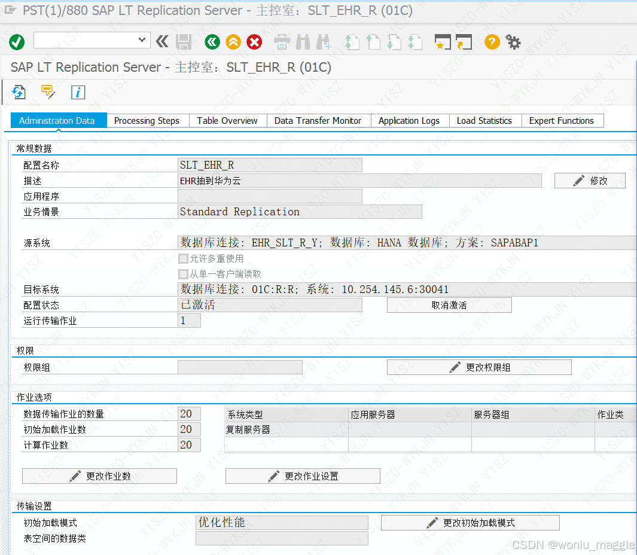Click the 取消激活 button
This screenshot has height=555, width=637.
click(449, 305)
